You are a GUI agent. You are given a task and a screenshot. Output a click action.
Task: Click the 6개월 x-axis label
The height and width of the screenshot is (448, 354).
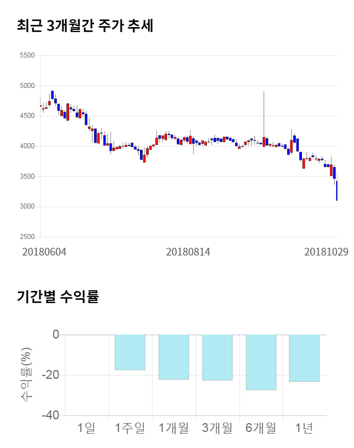point(261,428)
